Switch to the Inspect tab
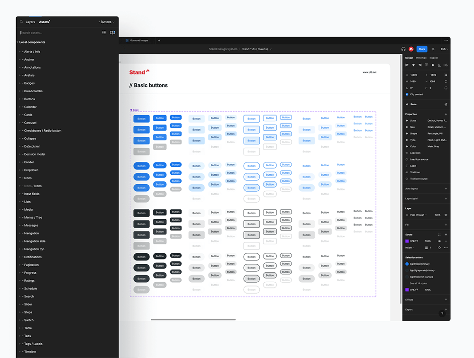The height and width of the screenshot is (358, 474). click(x=434, y=57)
